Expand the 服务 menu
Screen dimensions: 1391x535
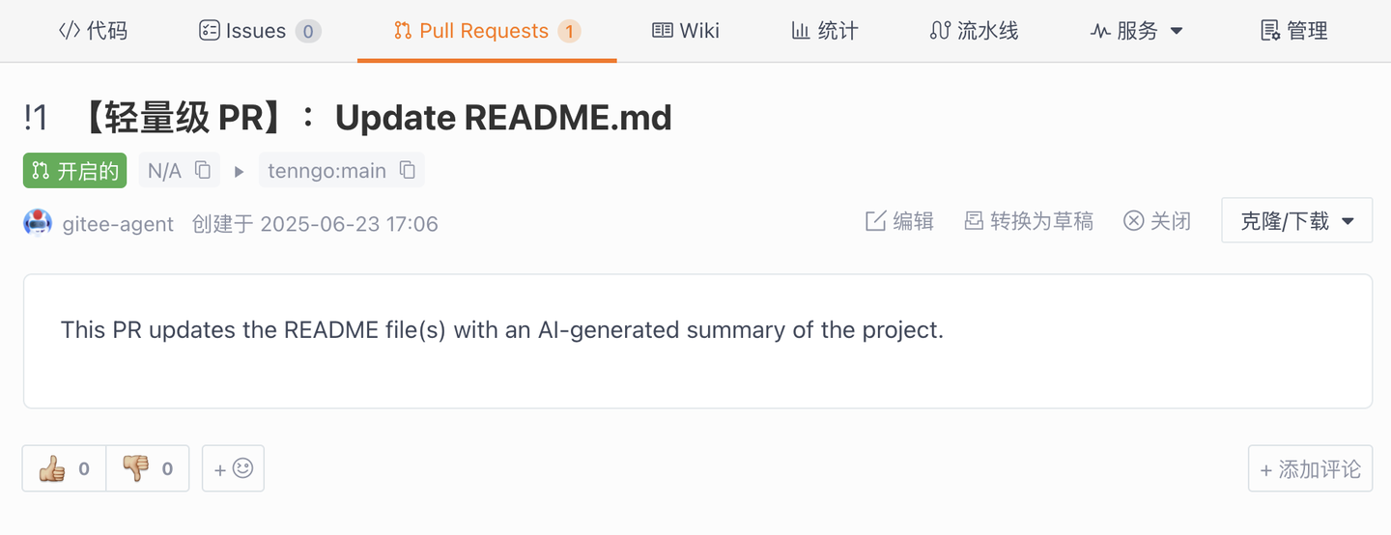(1137, 31)
